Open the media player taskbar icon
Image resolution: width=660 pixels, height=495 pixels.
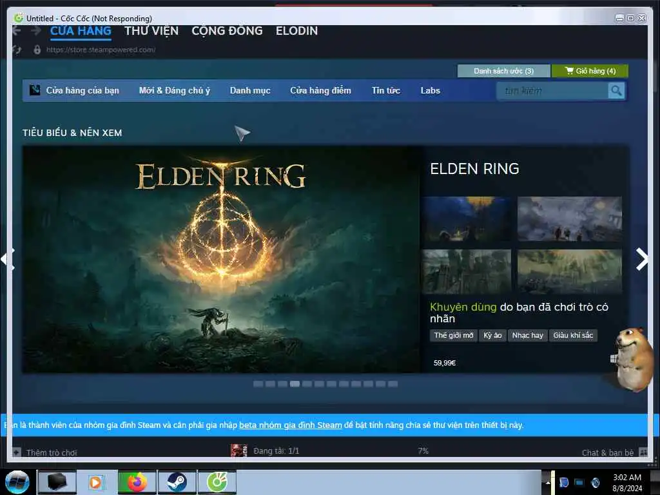point(96,482)
